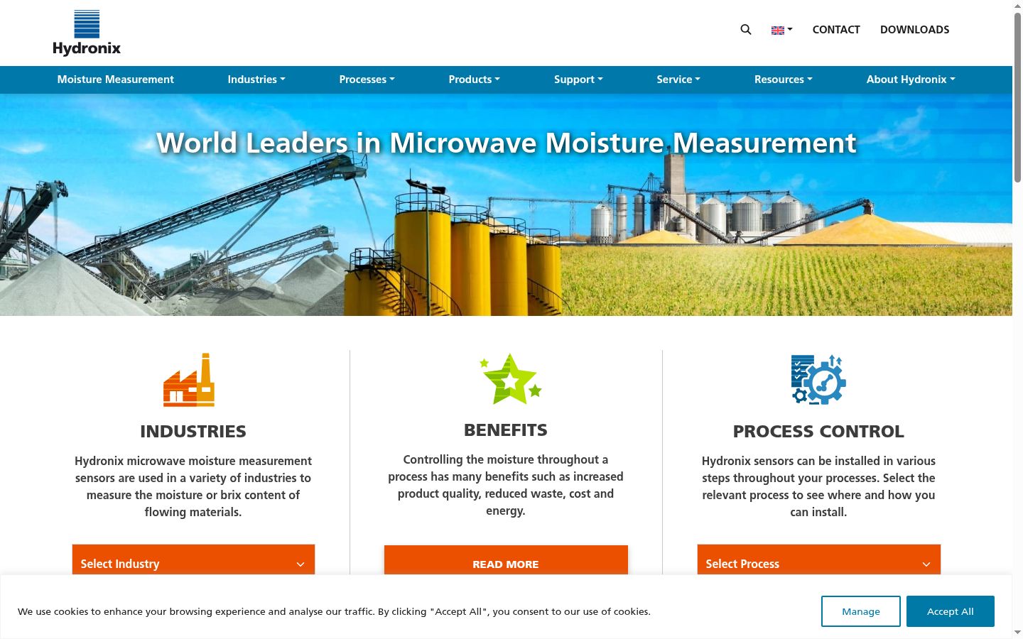Click the PROCESS CONTROL heading

(818, 431)
